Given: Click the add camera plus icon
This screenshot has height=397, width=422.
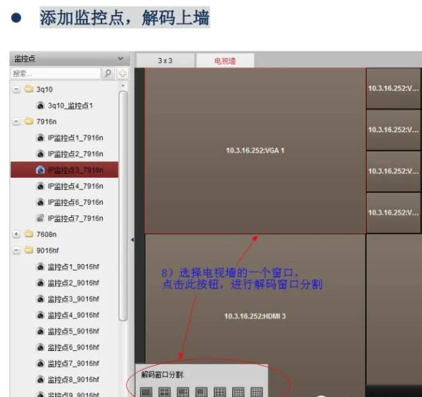Looking at the screenshot, I should click(123, 73).
